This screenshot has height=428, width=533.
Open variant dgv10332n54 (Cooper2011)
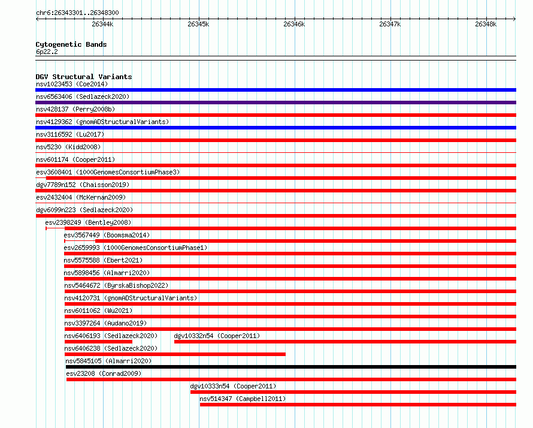[x=217, y=336]
